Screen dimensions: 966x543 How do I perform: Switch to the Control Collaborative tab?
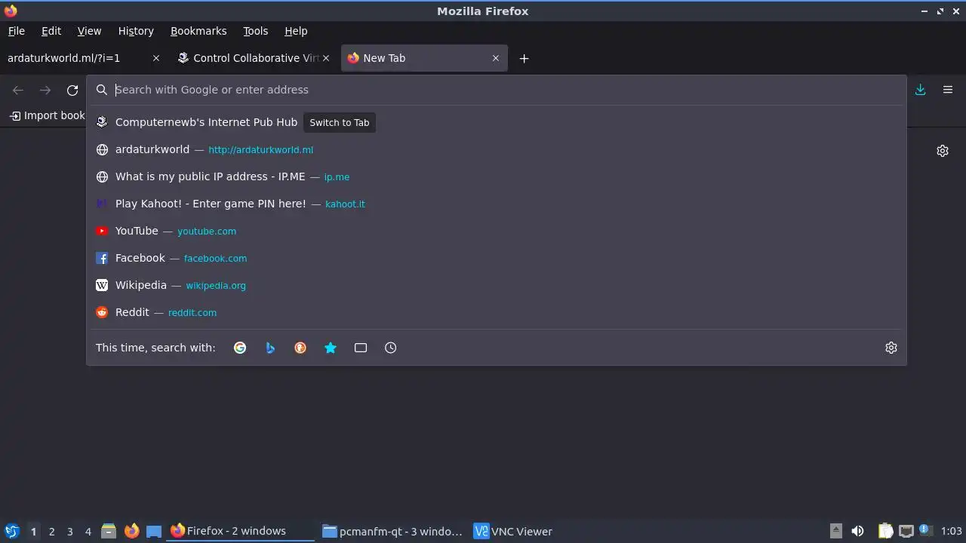pyautogui.click(x=254, y=58)
